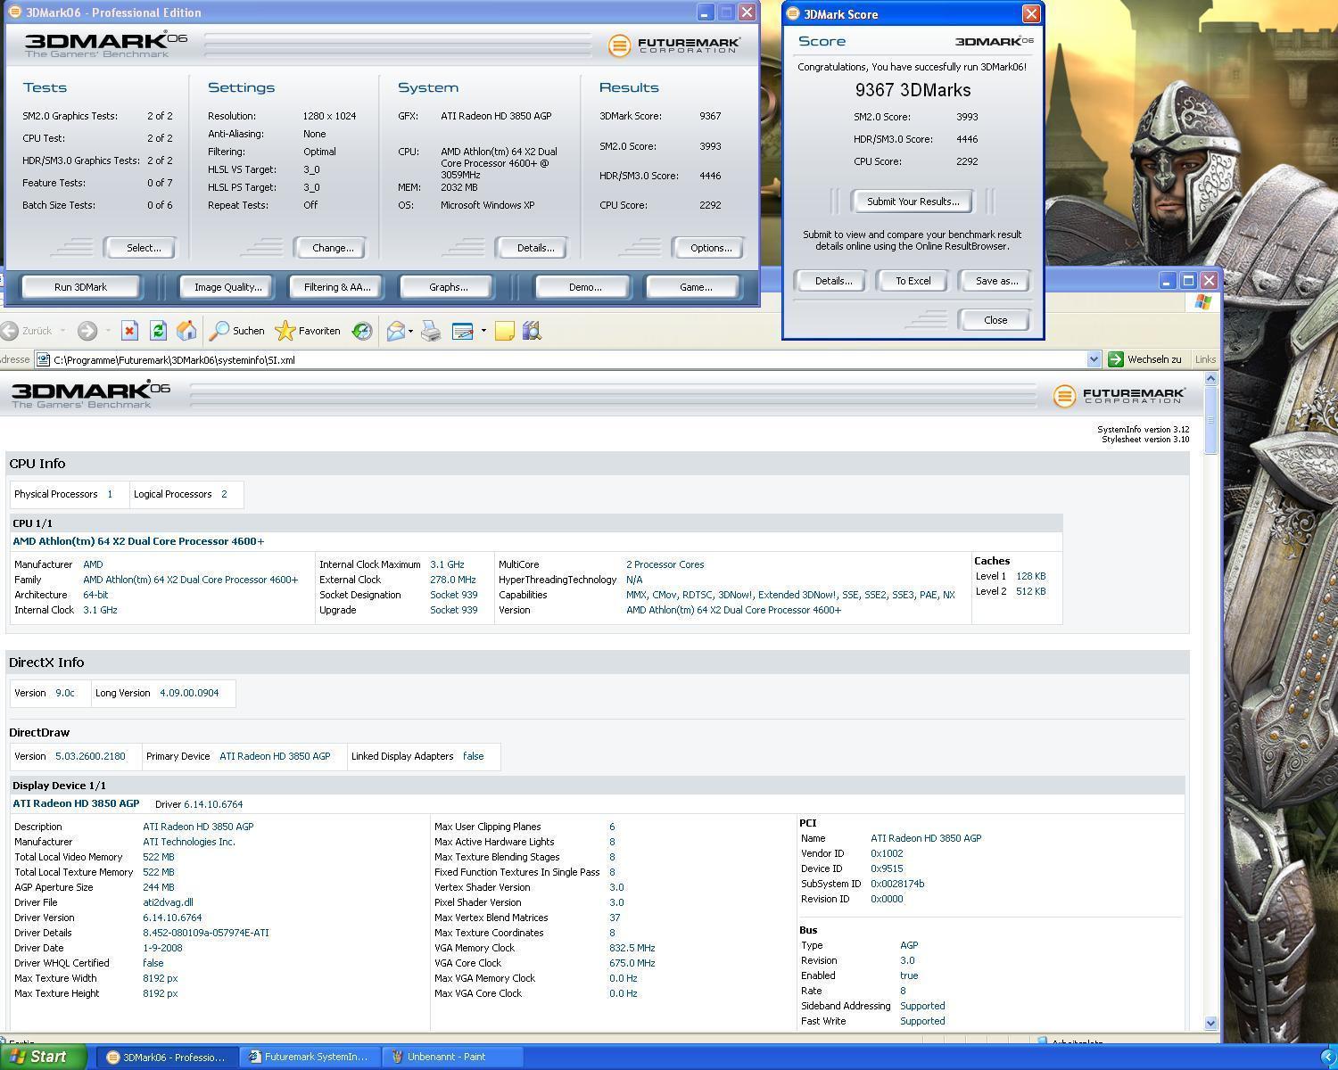Screen dimensions: 1338x1070
Task: Click the scrollbar up arrow in browser
Action: pyautogui.click(x=1210, y=379)
